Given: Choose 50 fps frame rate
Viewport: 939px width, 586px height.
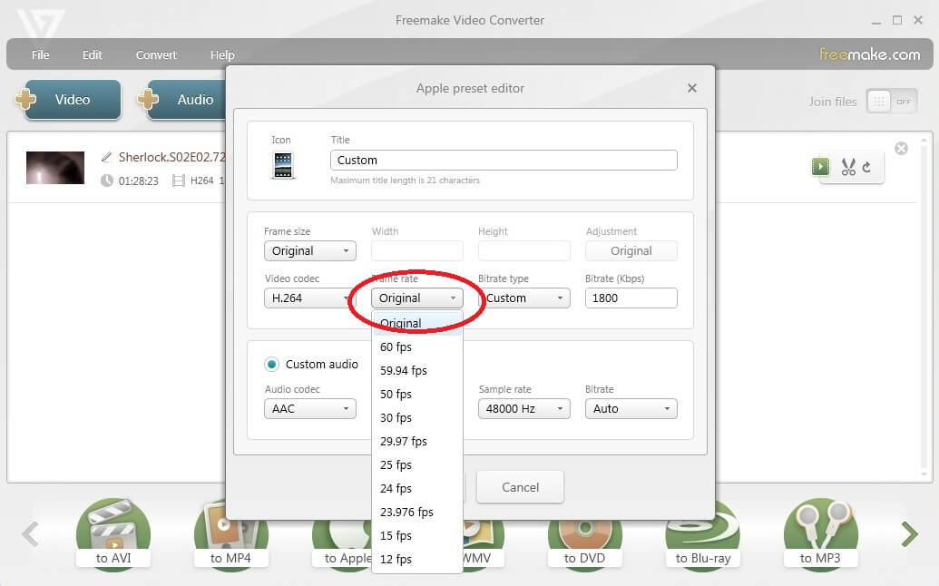Looking at the screenshot, I should coord(417,394).
